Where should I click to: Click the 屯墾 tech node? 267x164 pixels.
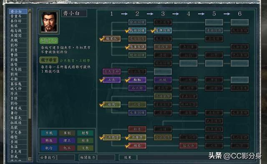tap(137, 104)
